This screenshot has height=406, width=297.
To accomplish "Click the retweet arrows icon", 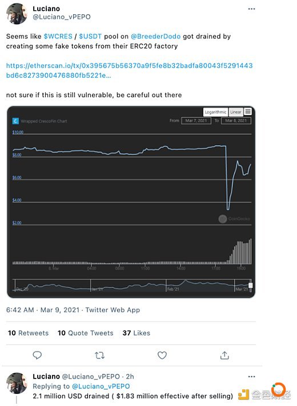I will click(99, 355).
